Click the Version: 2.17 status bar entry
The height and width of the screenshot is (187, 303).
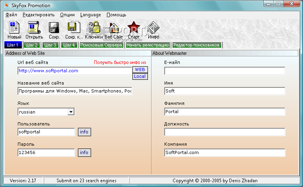point(23,181)
